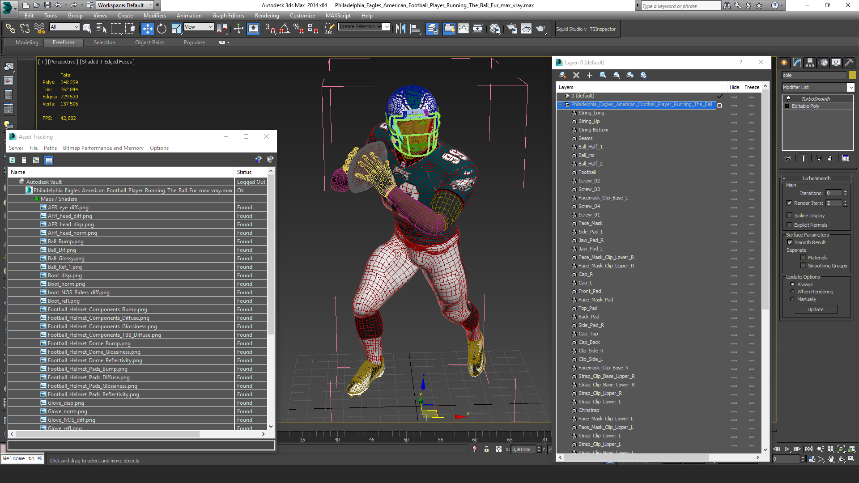Viewport: 859px width, 483px height.
Task: Select the Always update option
Action: (x=793, y=284)
